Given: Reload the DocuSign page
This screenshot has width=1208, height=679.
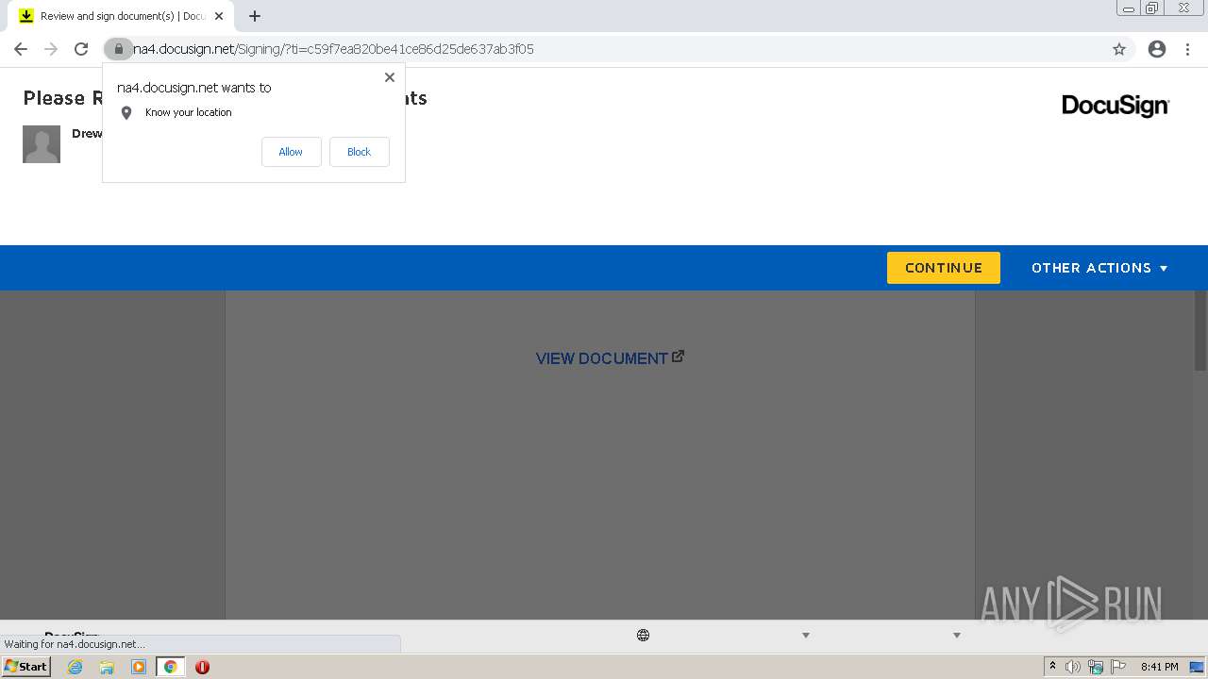Looking at the screenshot, I should pyautogui.click(x=81, y=49).
